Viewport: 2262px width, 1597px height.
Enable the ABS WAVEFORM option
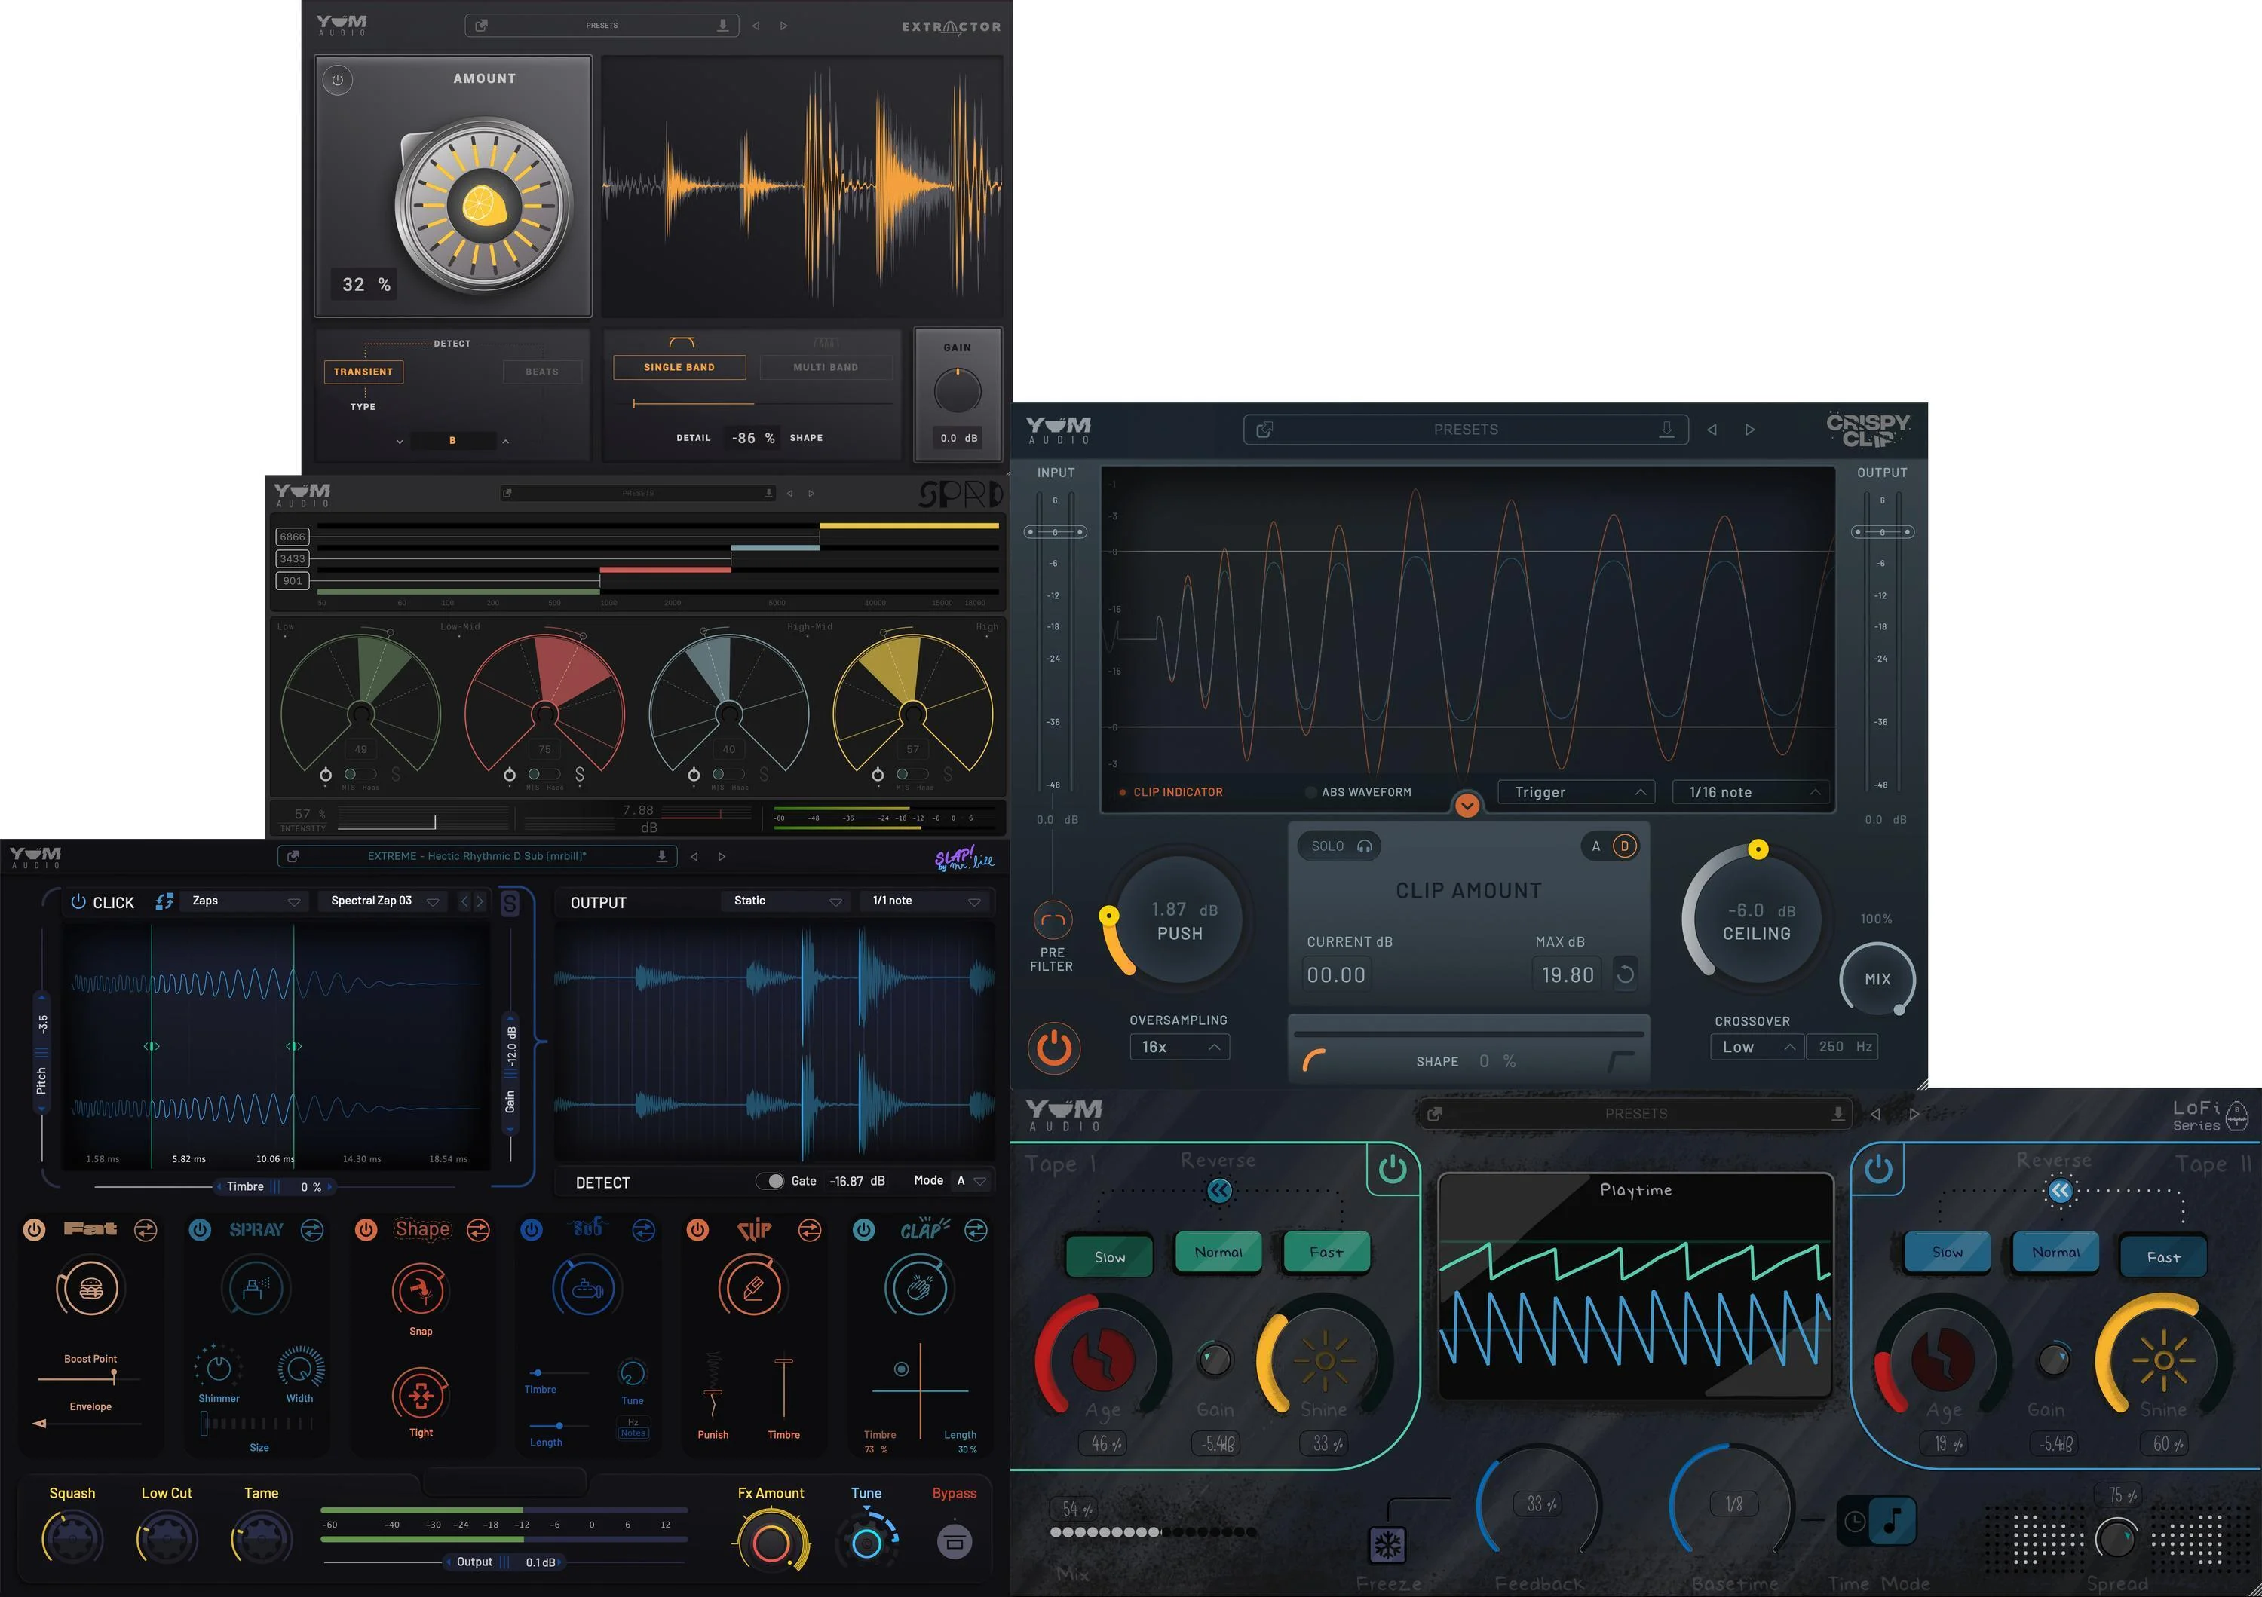(1358, 793)
